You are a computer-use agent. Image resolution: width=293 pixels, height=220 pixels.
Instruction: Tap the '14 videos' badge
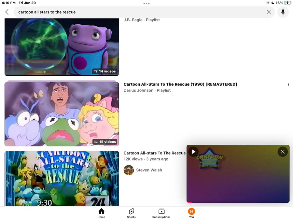(105, 71)
